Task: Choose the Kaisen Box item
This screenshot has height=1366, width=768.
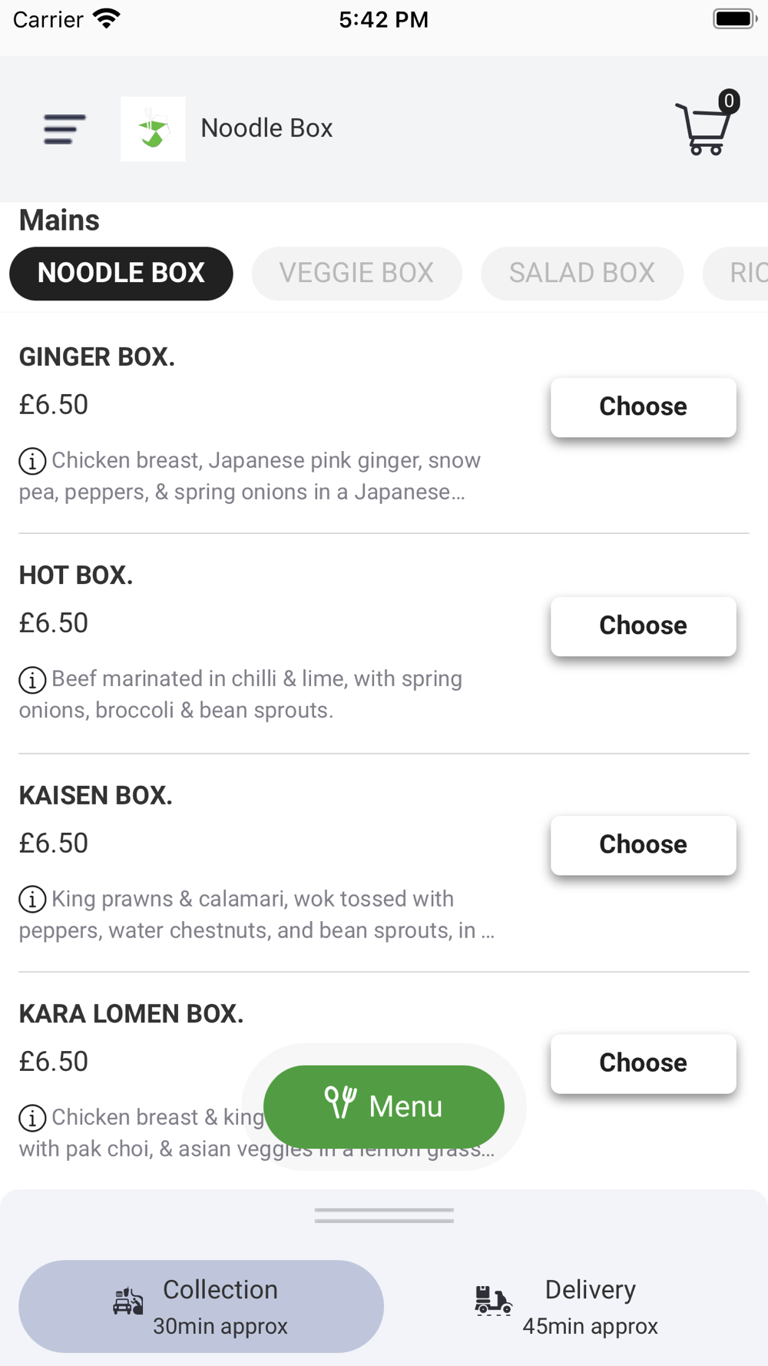Action: (x=643, y=845)
